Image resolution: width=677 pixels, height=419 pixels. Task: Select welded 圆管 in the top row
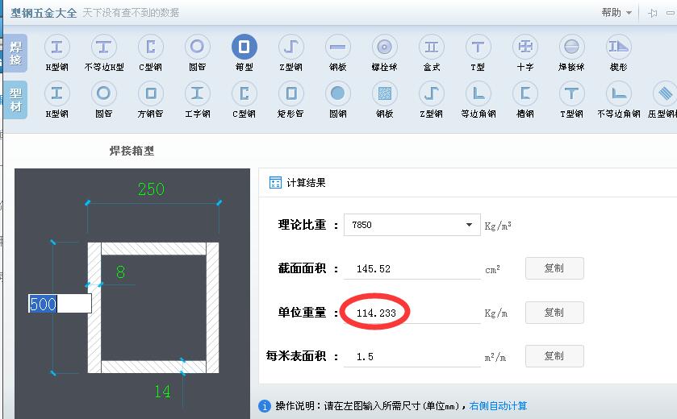tap(198, 53)
